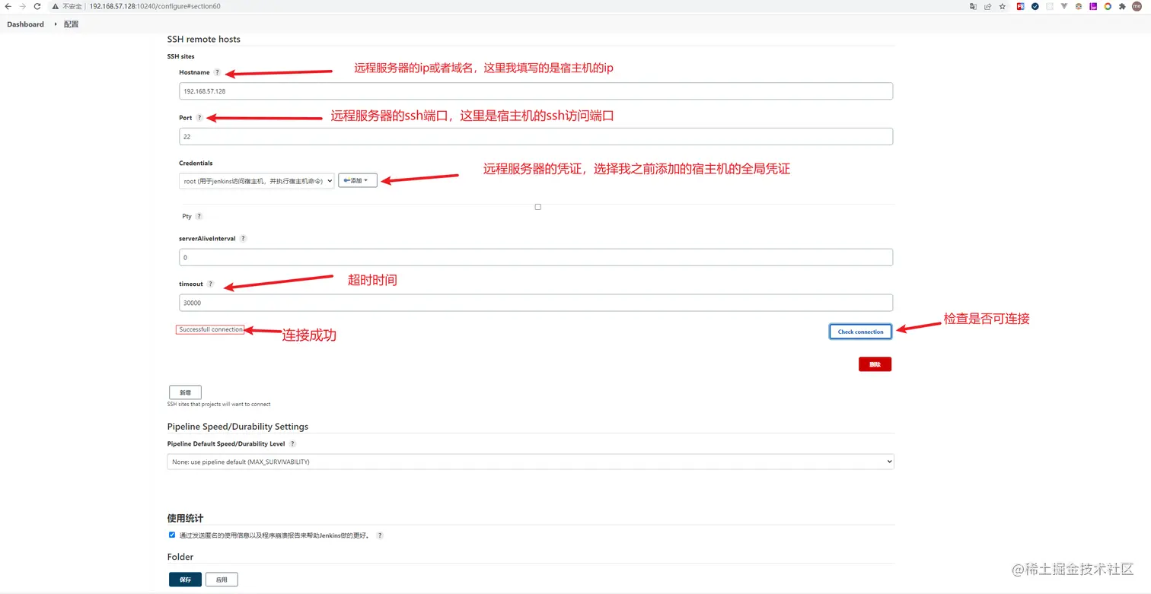Image resolution: width=1151 pixels, height=594 pixels.
Task: Add an SSH site with 新增
Action: pos(185,392)
